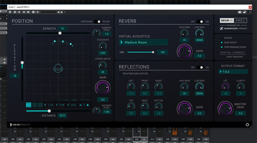Switch the Cartesian/Polar position toggle
Viewport: 257px width, 143px height.
97,21
